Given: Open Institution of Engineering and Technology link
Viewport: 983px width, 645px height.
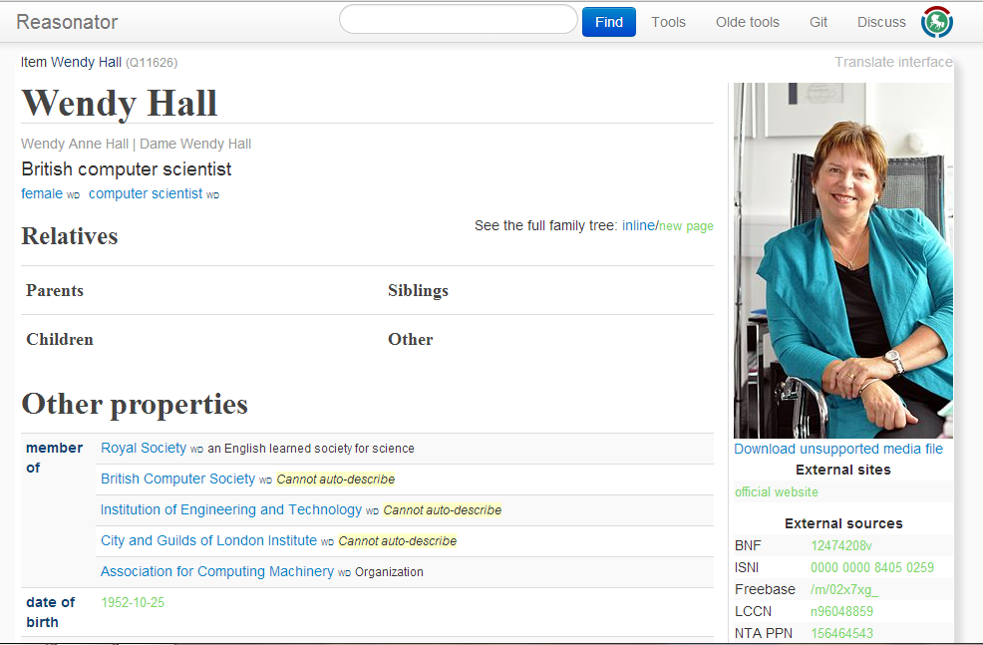Looking at the screenshot, I should [x=231, y=509].
